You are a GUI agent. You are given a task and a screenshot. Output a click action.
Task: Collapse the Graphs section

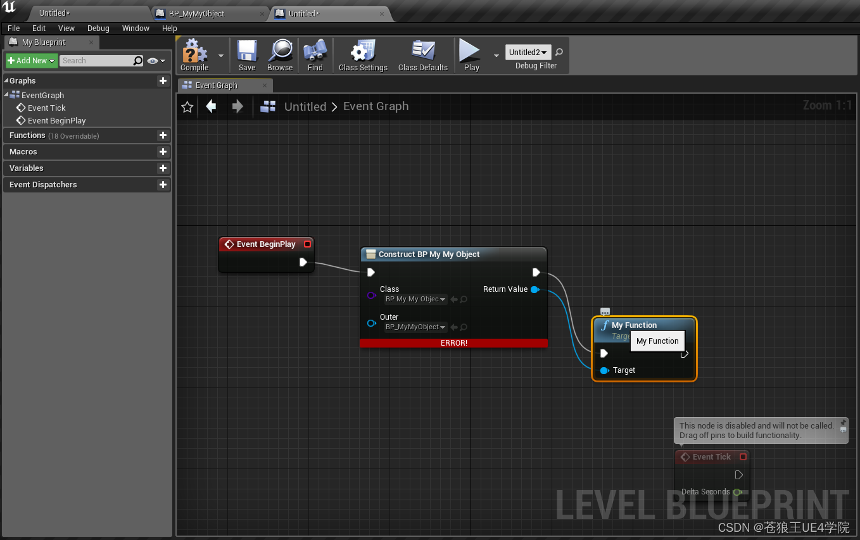[x=6, y=80]
